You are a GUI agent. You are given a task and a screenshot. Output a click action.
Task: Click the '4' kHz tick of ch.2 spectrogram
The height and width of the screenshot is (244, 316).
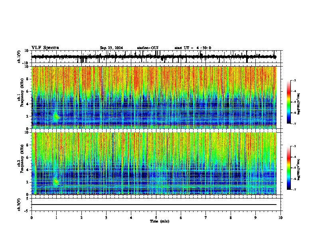coord(28,170)
